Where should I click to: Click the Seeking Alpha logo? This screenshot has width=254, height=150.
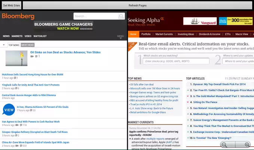pos(146,21)
